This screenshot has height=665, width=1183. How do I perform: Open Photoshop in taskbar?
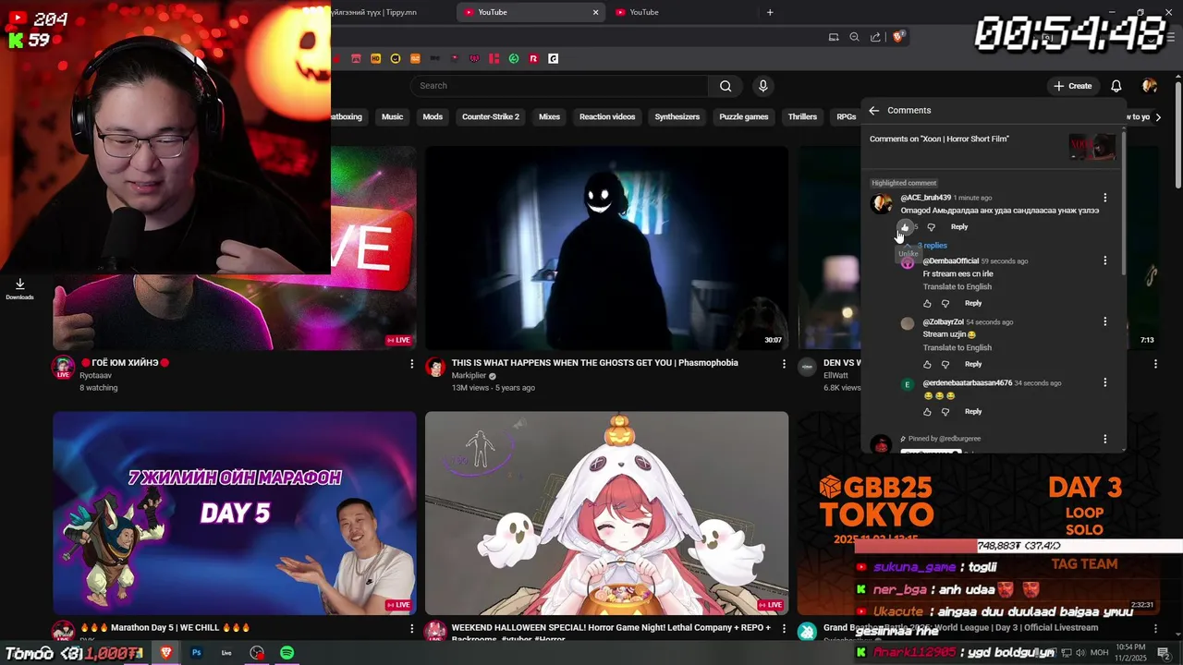[x=196, y=653]
